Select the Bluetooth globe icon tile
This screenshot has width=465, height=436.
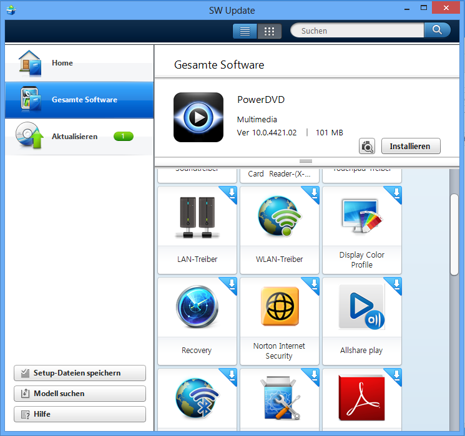(x=197, y=398)
